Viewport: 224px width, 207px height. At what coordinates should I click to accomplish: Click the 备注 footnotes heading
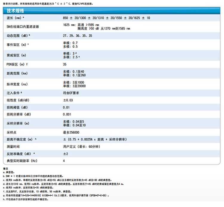click(5, 169)
